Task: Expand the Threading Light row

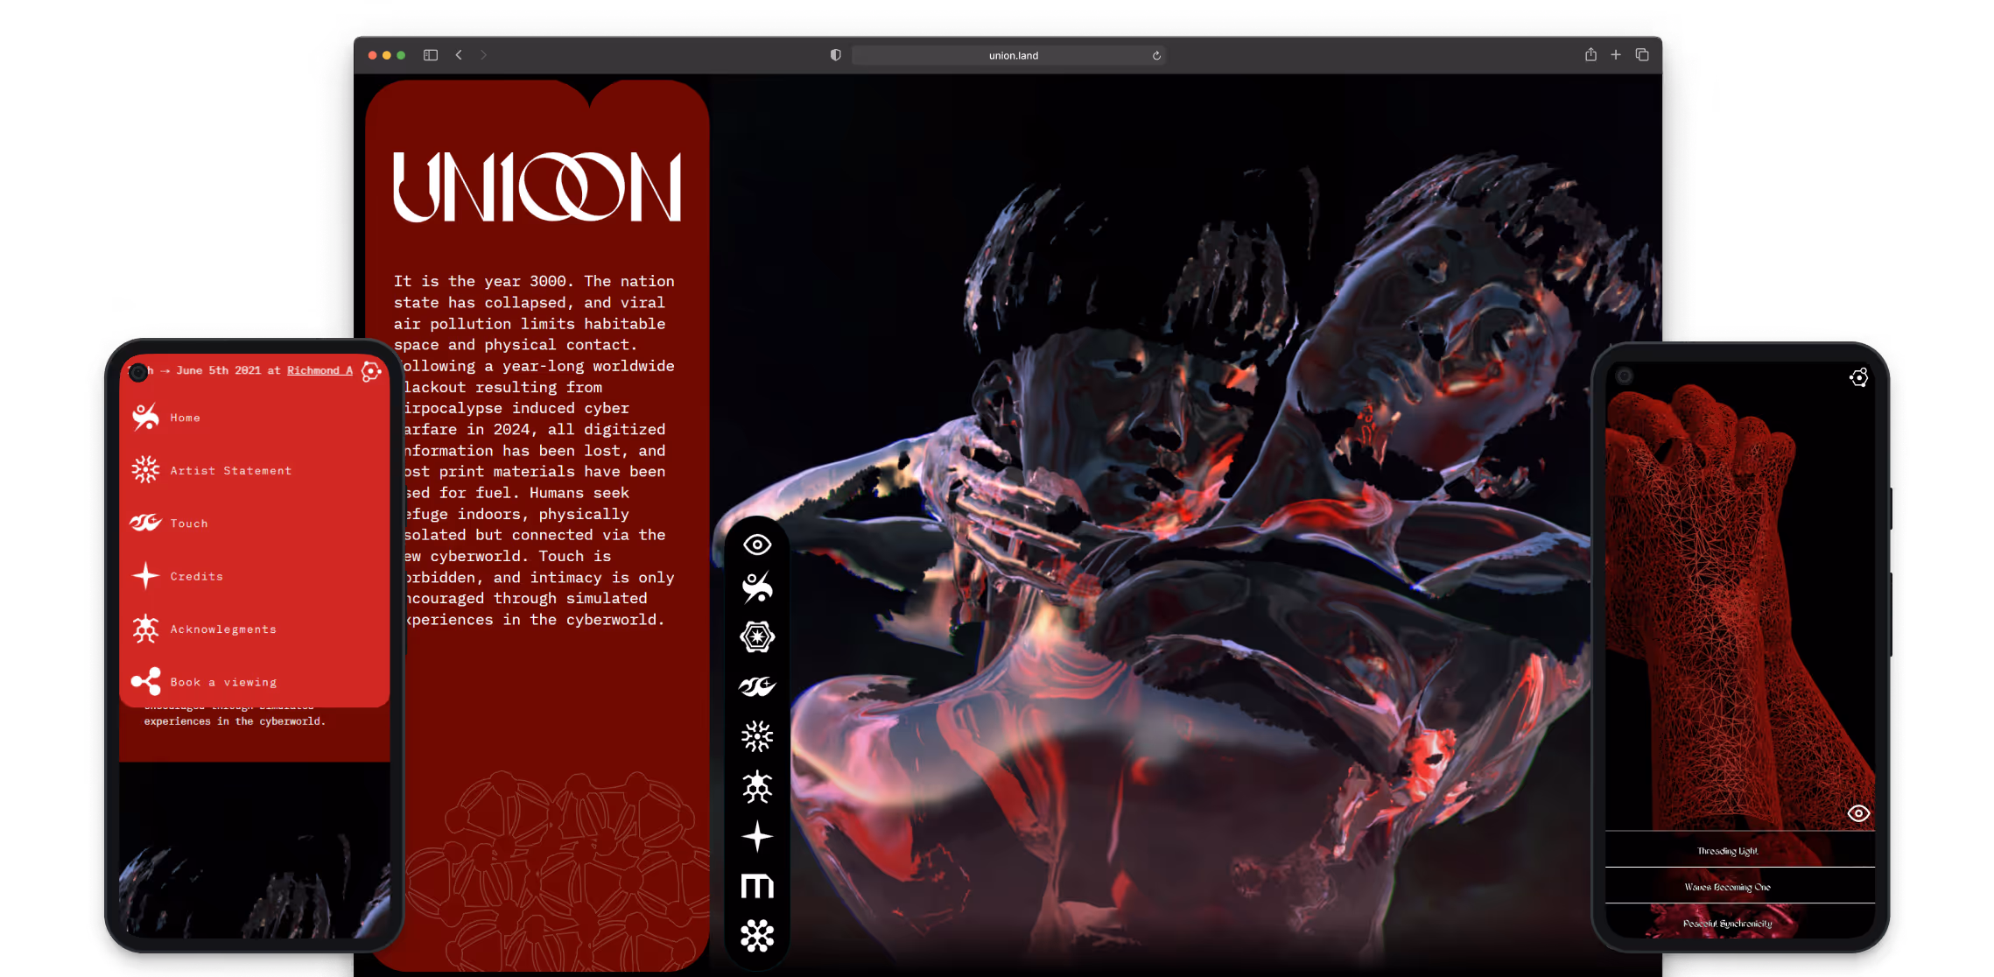Action: coord(1727,851)
